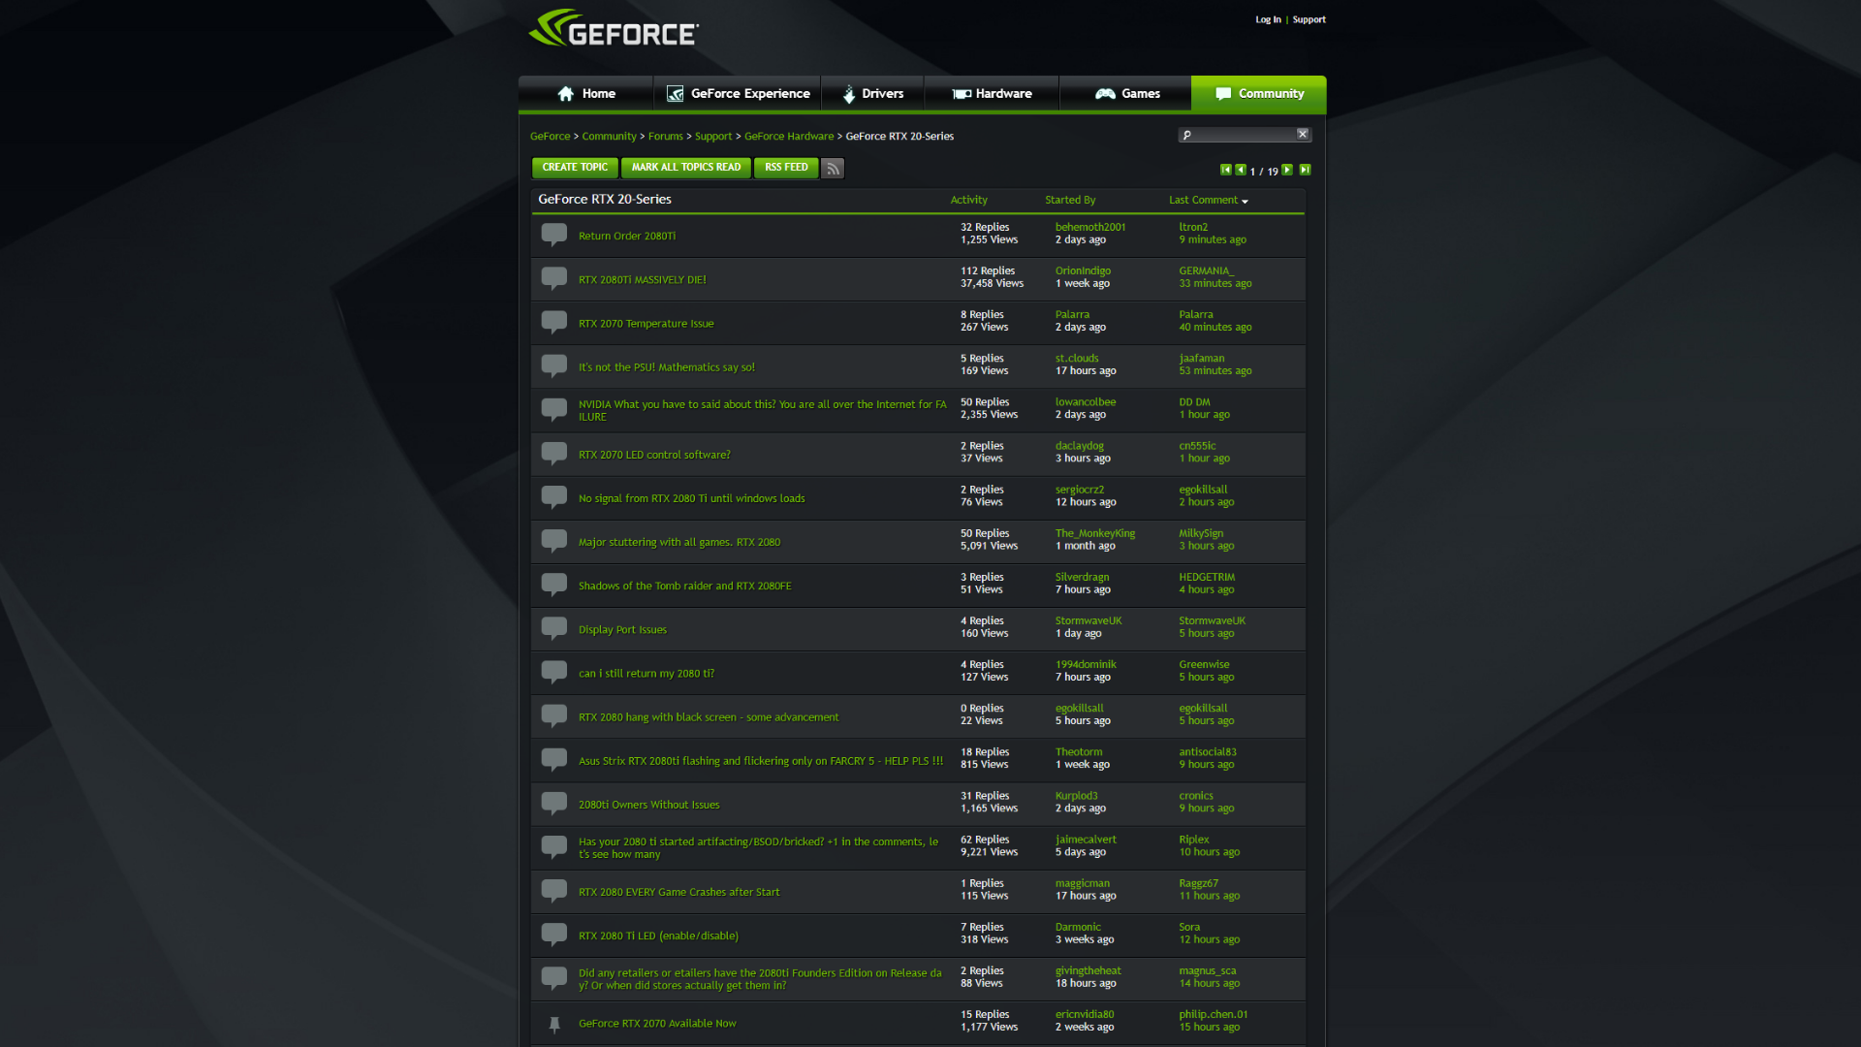
Task: Open the Hardware tab
Action: (992, 94)
